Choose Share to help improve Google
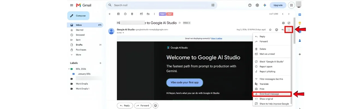 (x=272, y=104)
